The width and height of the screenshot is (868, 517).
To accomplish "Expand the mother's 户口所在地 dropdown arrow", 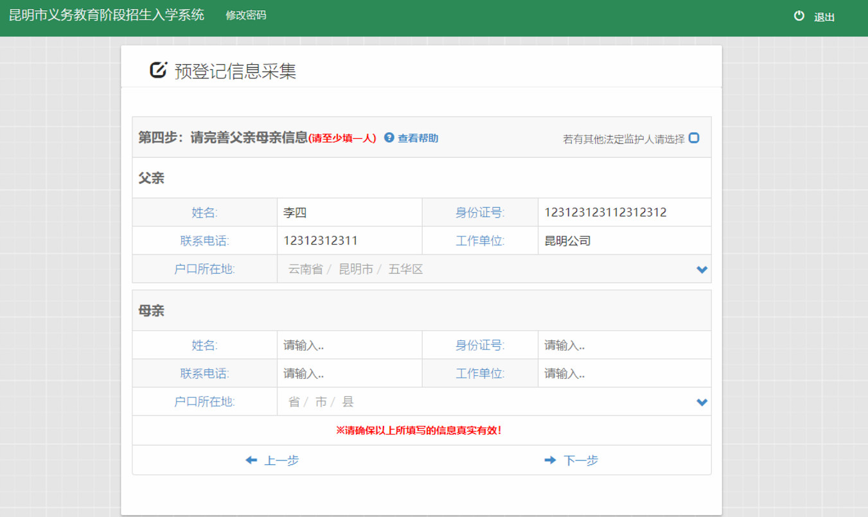I will pos(702,402).
